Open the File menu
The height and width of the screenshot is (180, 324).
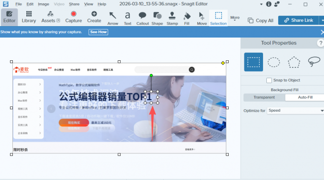pyautogui.click(x=19, y=4)
